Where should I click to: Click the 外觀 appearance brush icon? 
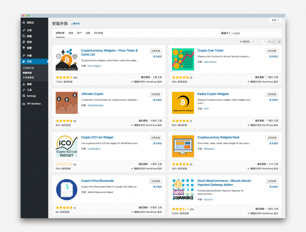(x=24, y=56)
